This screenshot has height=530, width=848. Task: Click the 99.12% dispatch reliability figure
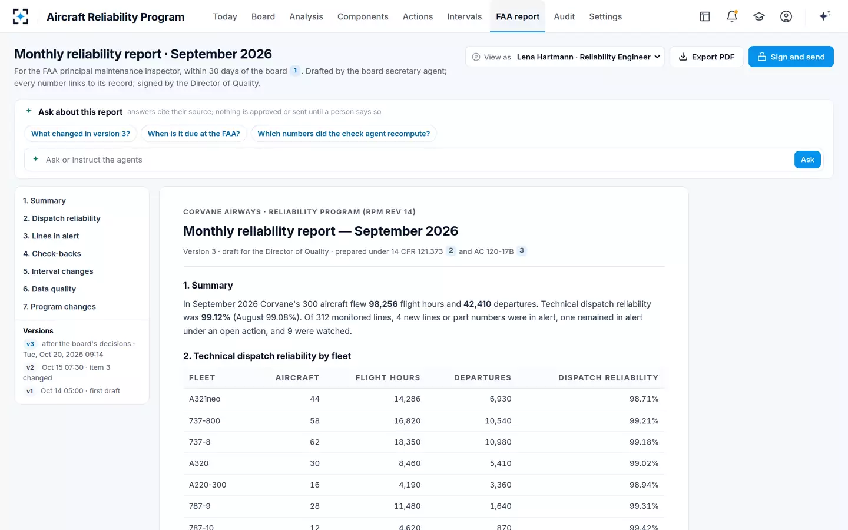tap(216, 317)
